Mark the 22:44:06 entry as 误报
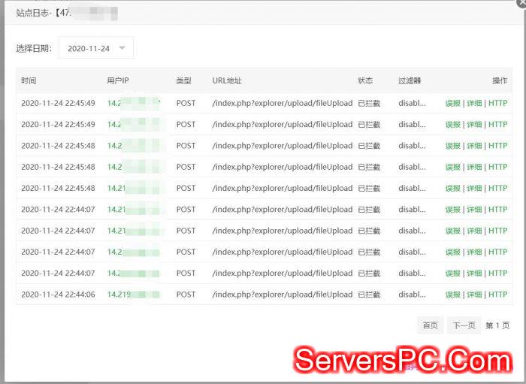This screenshot has width=526, height=384. click(x=452, y=295)
